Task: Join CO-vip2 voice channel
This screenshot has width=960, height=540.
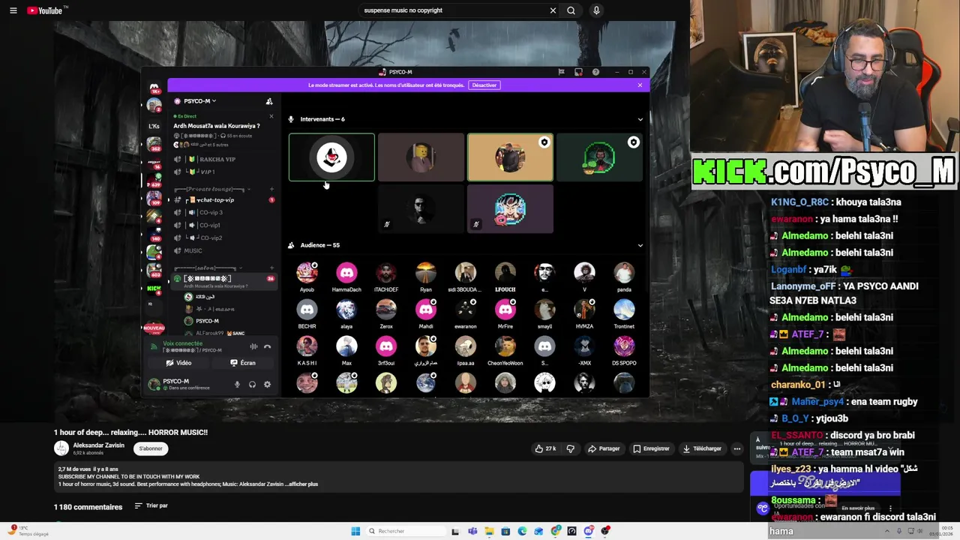Action: click(210, 238)
